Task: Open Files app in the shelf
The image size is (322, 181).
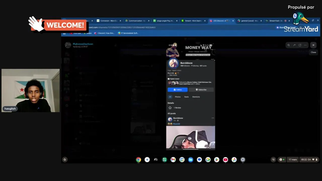Action: [191, 160]
